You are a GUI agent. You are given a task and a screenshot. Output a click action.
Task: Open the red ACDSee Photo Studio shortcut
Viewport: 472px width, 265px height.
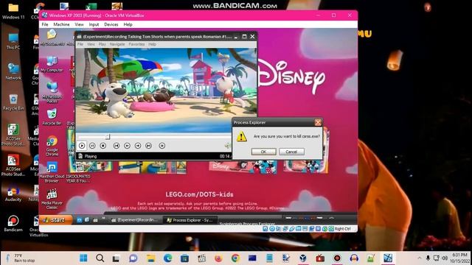click(x=13, y=165)
